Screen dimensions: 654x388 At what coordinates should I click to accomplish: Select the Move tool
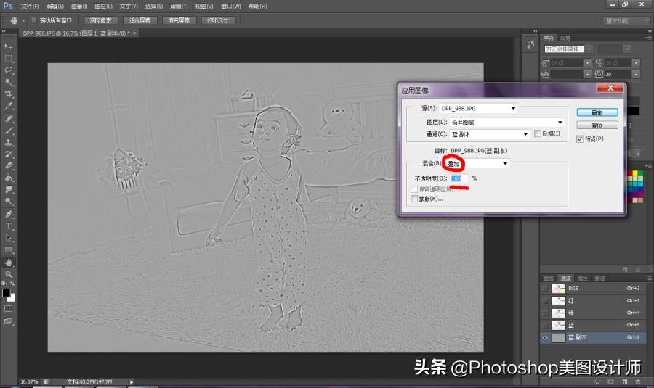pyautogui.click(x=9, y=46)
